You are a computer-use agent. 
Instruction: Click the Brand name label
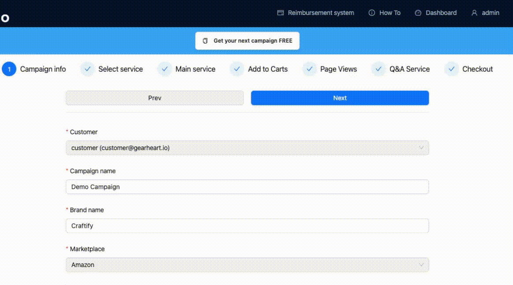click(x=87, y=210)
